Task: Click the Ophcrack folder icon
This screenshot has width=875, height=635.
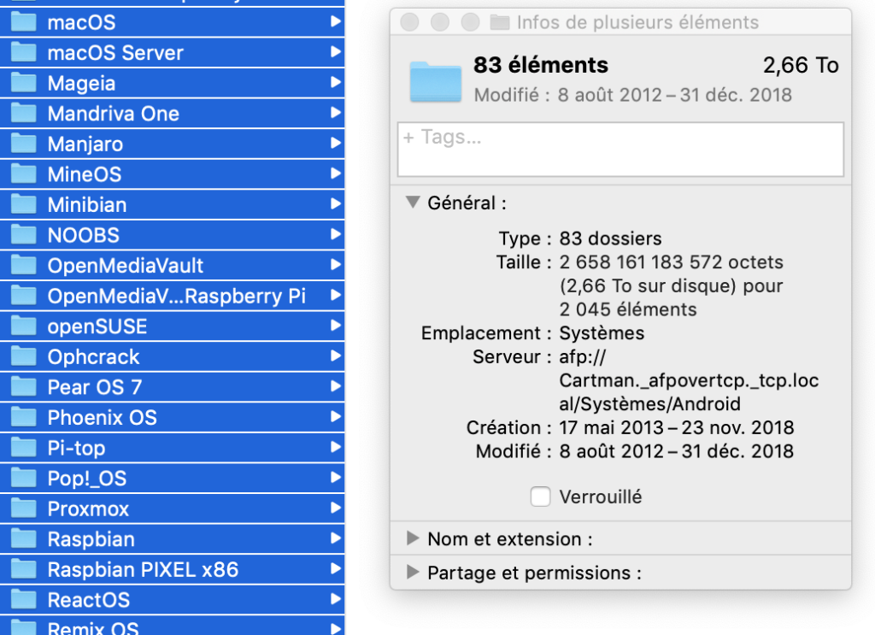Action: pos(23,356)
